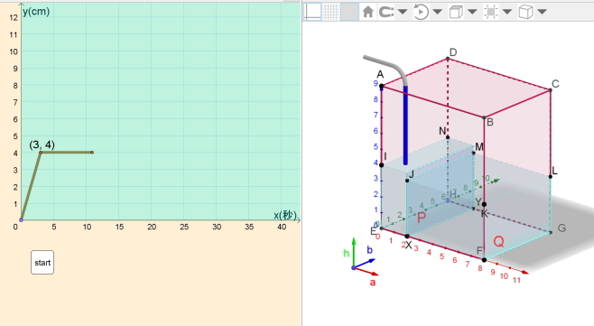The width and height of the screenshot is (594, 326).
Task: Click the home standard view icon
Action: 367,12
